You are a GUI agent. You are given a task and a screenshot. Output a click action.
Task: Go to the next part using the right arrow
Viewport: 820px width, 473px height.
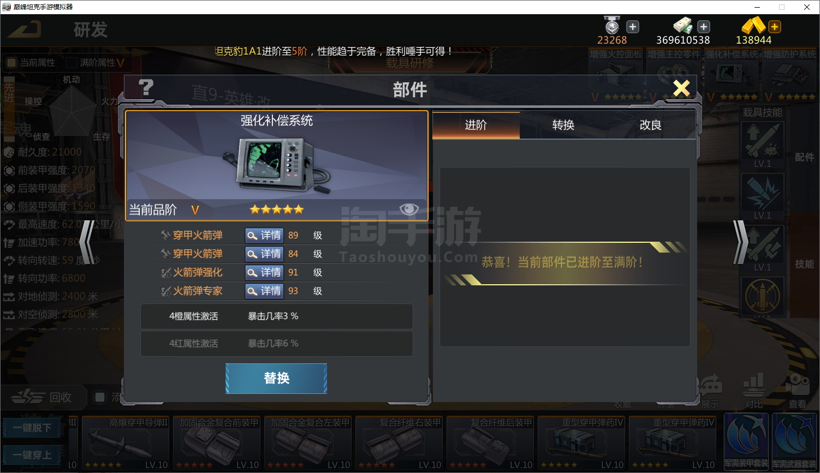(x=740, y=242)
